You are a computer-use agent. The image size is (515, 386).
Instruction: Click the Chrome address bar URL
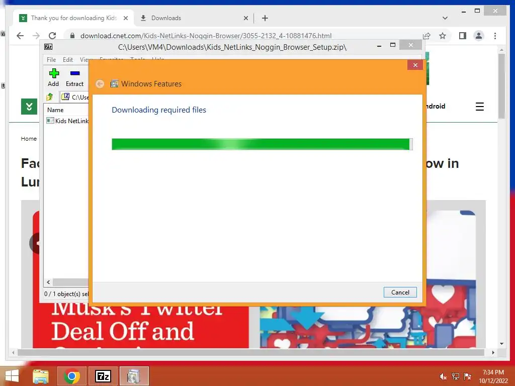206,36
